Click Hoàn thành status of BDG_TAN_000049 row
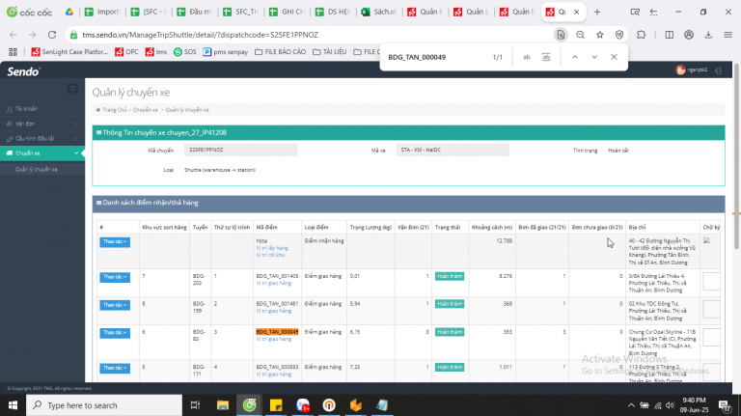The image size is (741, 416). 450,332
